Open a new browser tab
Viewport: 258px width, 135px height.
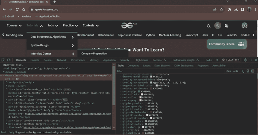[x=55, y=2]
